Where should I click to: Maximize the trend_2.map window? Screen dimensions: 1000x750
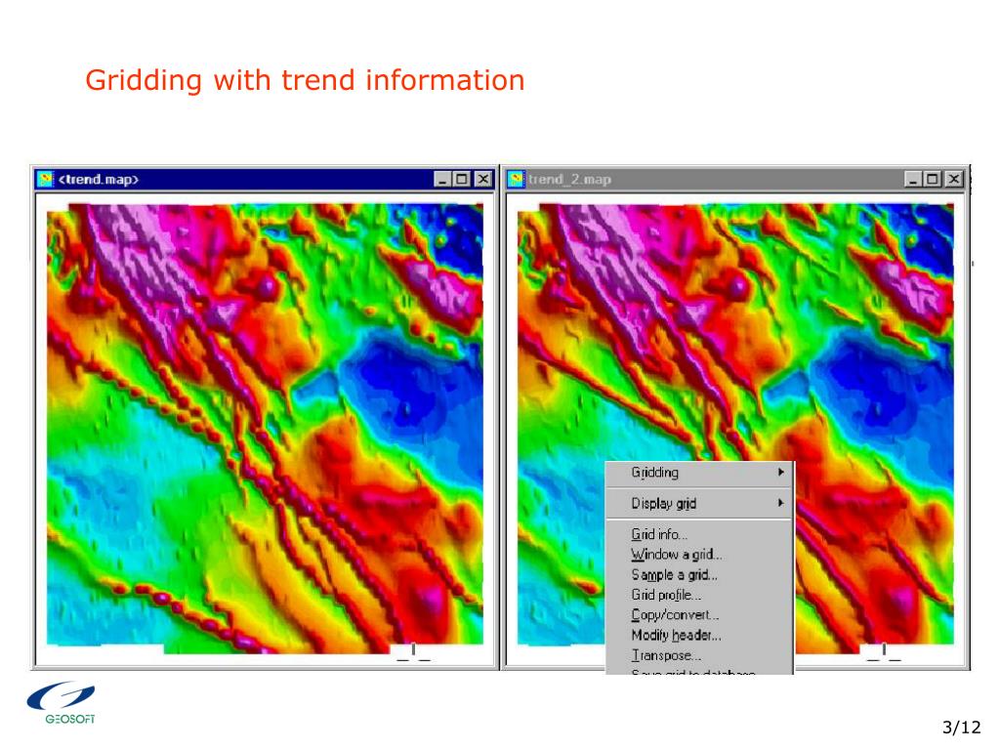pyautogui.click(x=932, y=180)
